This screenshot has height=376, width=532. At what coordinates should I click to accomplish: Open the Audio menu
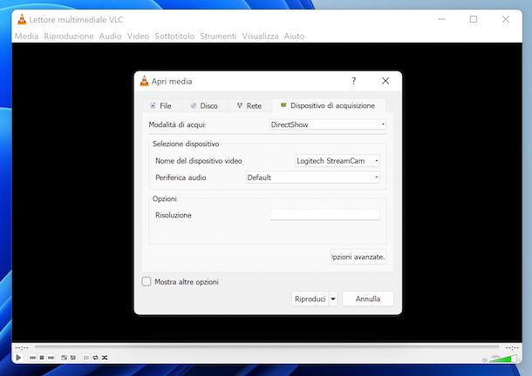point(110,36)
